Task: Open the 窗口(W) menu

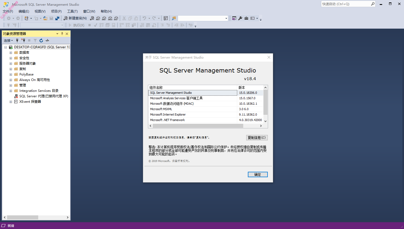Action: point(89,11)
